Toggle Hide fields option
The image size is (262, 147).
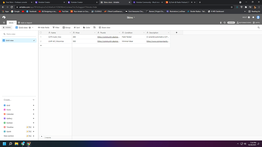[43, 28]
